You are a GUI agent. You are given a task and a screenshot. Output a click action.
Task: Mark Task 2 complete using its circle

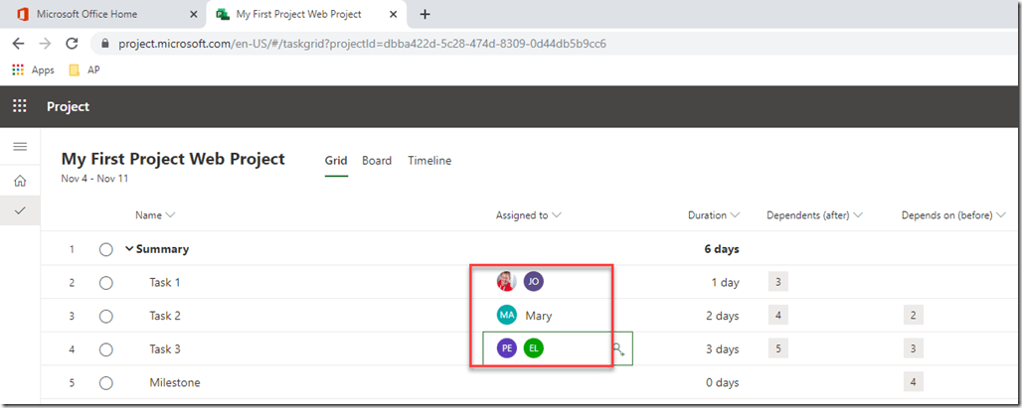coord(106,316)
